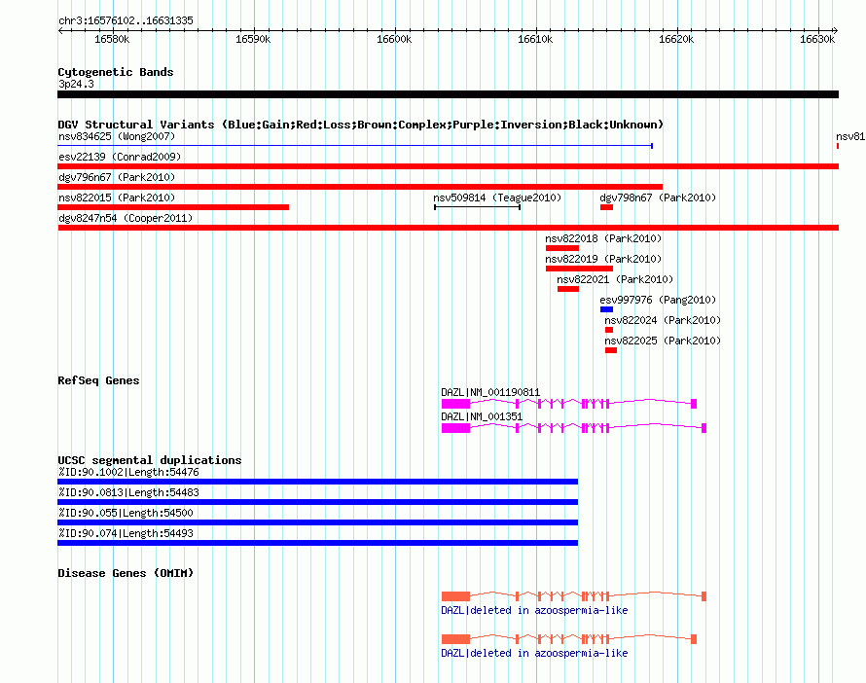Viewport: 866px width, 683px height.
Task: Click the black 3p24.3 cytogenetic band bar
Action: (x=448, y=94)
